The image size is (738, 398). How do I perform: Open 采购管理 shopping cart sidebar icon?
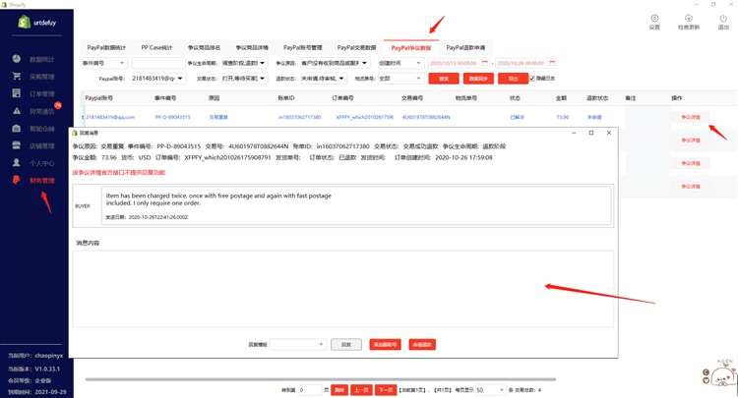[x=17, y=76]
